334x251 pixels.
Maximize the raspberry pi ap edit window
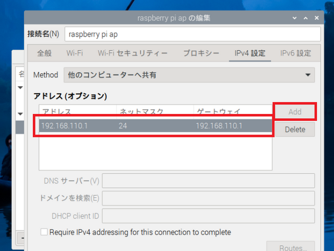tap(305, 18)
